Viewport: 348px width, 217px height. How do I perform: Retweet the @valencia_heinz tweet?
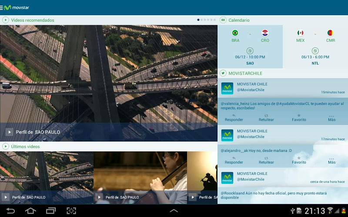pos(266,118)
